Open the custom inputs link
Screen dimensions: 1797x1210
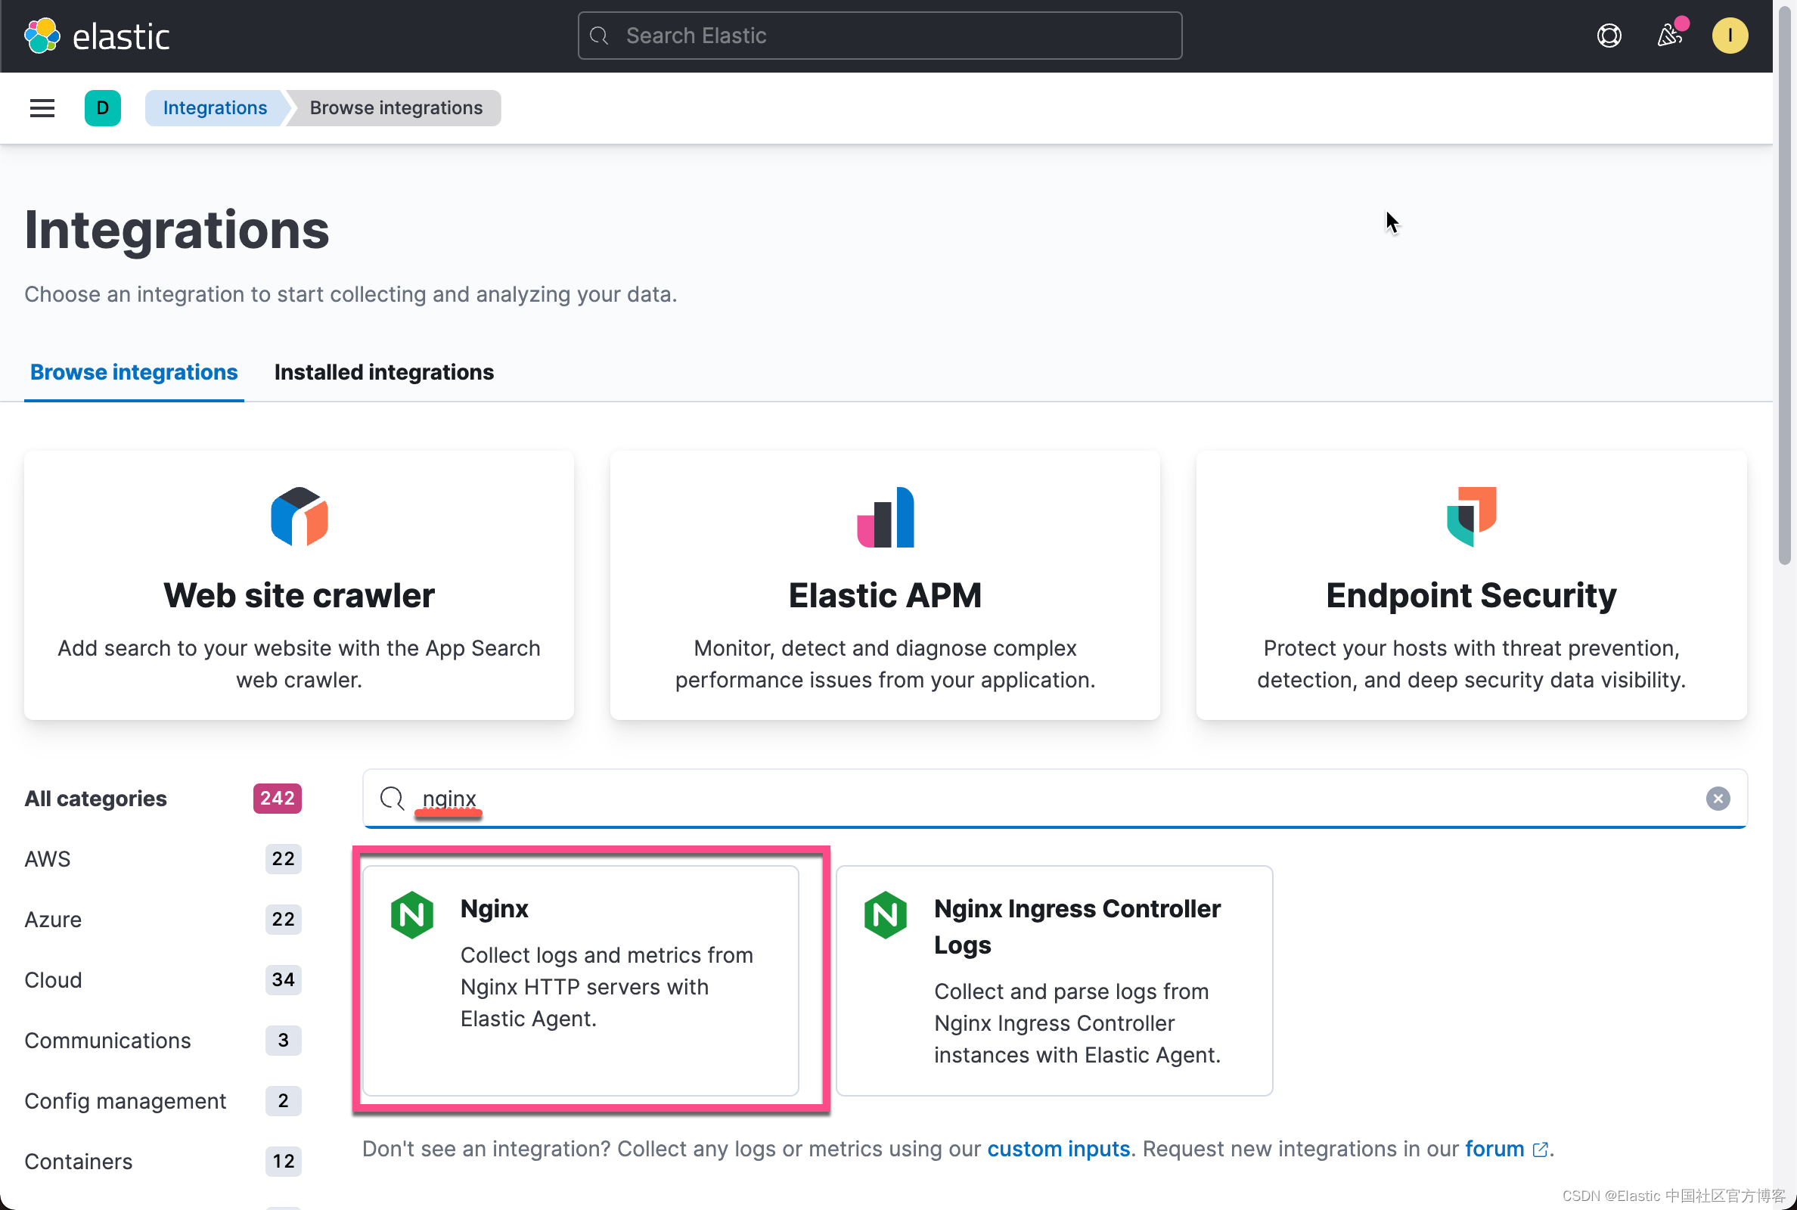(x=1058, y=1148)
